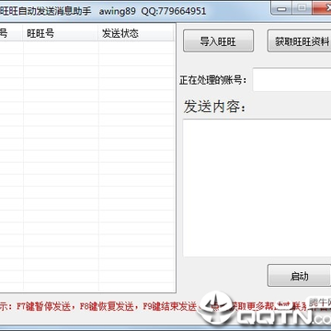The height and width of the screenshot is (331, 331).
Task: Sort by the 发送状态 column header
Action: tap(136, 33)
